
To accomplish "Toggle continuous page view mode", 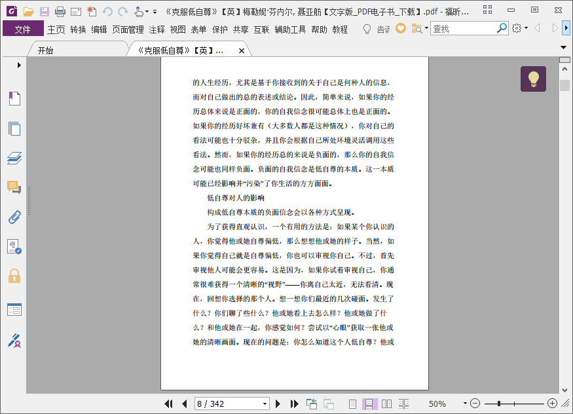I will [369, 404].
